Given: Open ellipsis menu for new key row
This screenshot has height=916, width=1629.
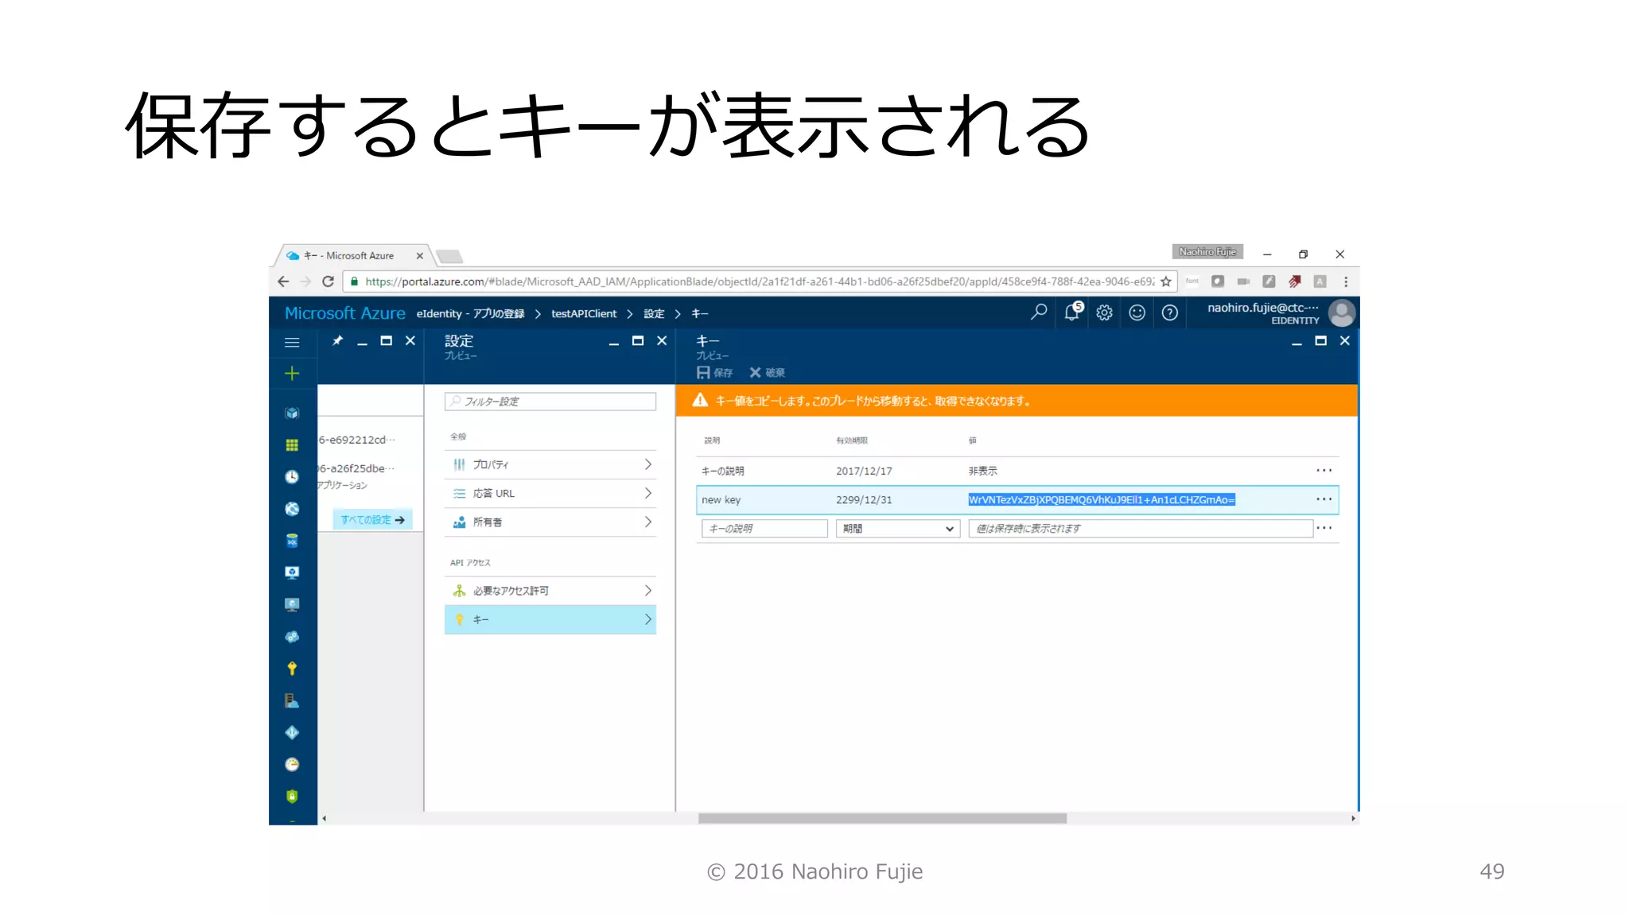Looking at the screenshot, I should [x=1324, y=499].
